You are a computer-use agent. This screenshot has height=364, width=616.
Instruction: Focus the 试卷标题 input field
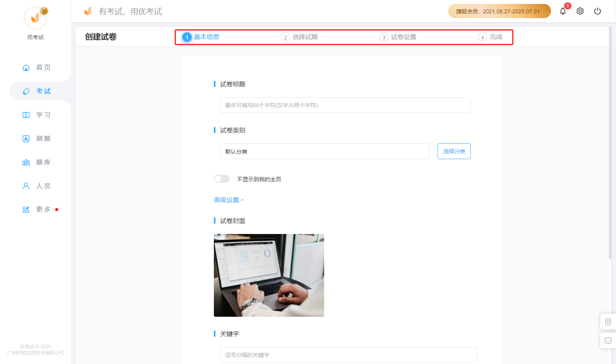[345, 105]
